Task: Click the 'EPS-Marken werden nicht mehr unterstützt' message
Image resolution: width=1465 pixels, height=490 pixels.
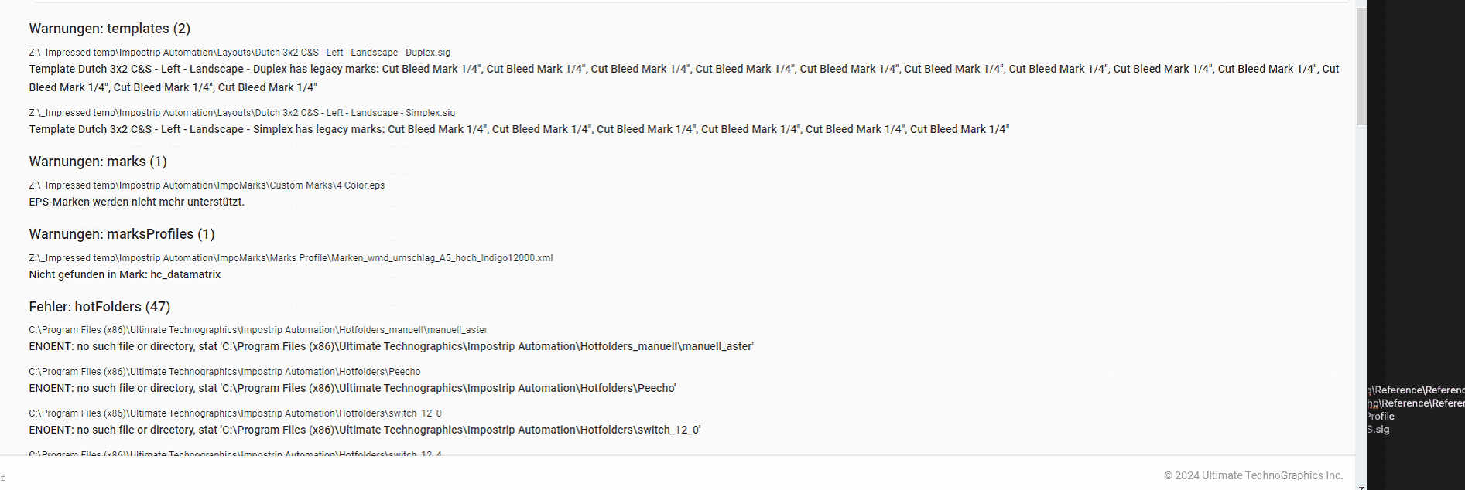Action: coord(136,202)
